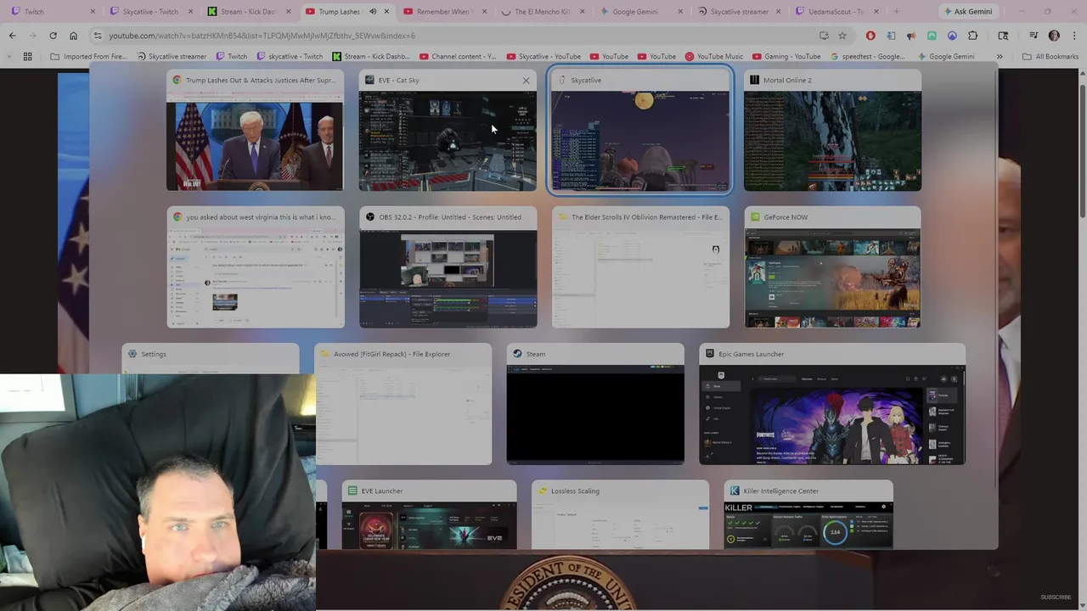
Task: Open the green extension icon in toolbar
Action: click(x=932, y=36)
